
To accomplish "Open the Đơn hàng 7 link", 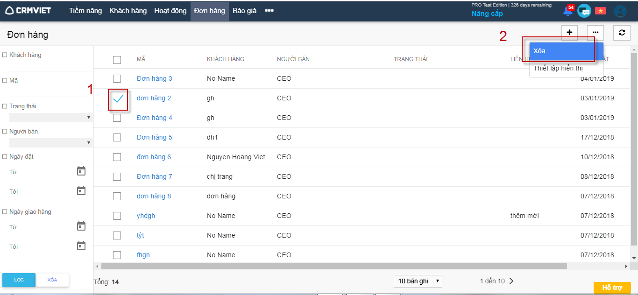I will click(x=154, y=176).
